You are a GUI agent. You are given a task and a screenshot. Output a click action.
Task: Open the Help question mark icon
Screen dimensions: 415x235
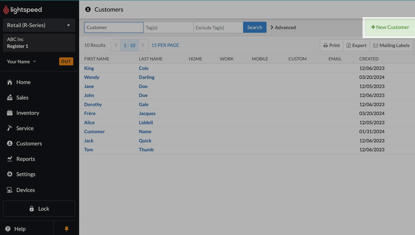click(x=8, y=229)
